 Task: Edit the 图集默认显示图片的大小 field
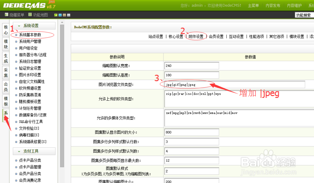(x=192, y=132)
